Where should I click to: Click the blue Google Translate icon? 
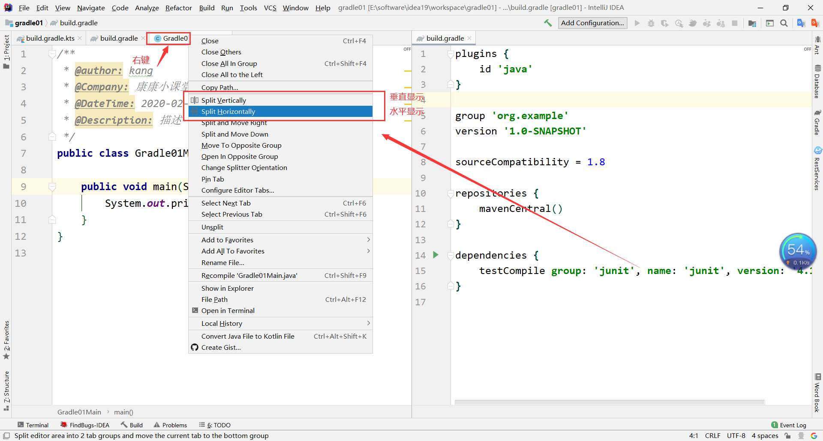coord(801,23)
